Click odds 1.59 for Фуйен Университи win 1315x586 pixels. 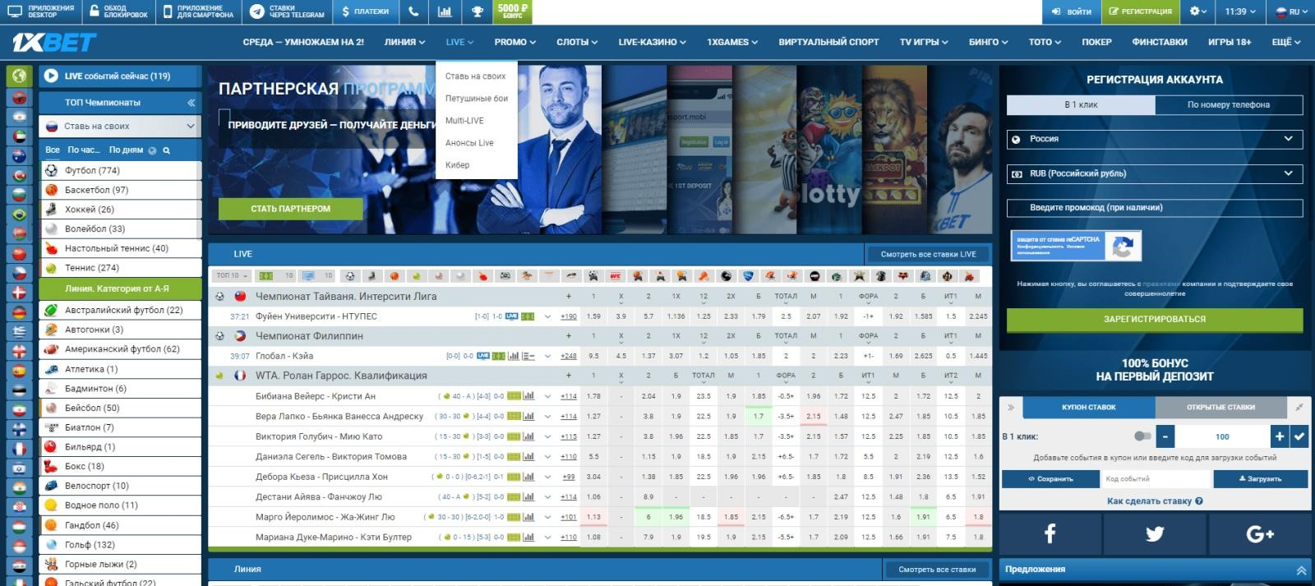tap(593, 316)
